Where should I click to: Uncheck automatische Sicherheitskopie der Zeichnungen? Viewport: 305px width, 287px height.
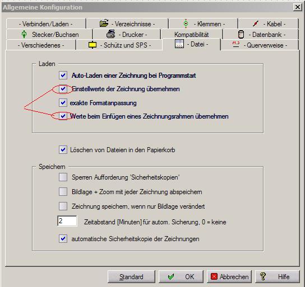tap(63, 239)
